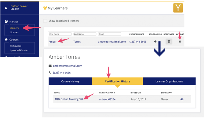
Task: Focus the First Name filter field
Action: pyautogui.click(x=60, y=34)
